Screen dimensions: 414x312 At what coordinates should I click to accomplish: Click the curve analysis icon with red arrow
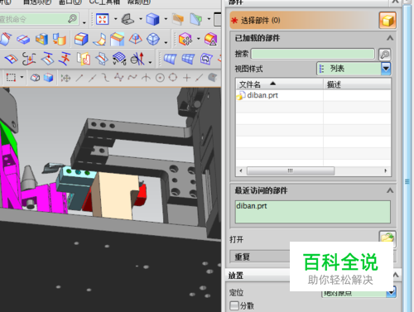(x=137, y=59)
